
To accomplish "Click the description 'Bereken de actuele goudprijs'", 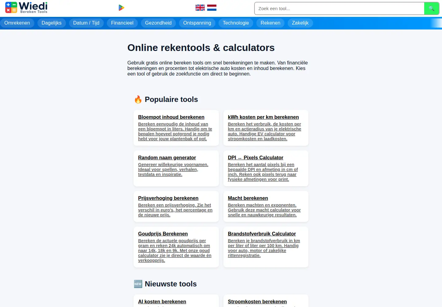I will [x=175, y=251].
